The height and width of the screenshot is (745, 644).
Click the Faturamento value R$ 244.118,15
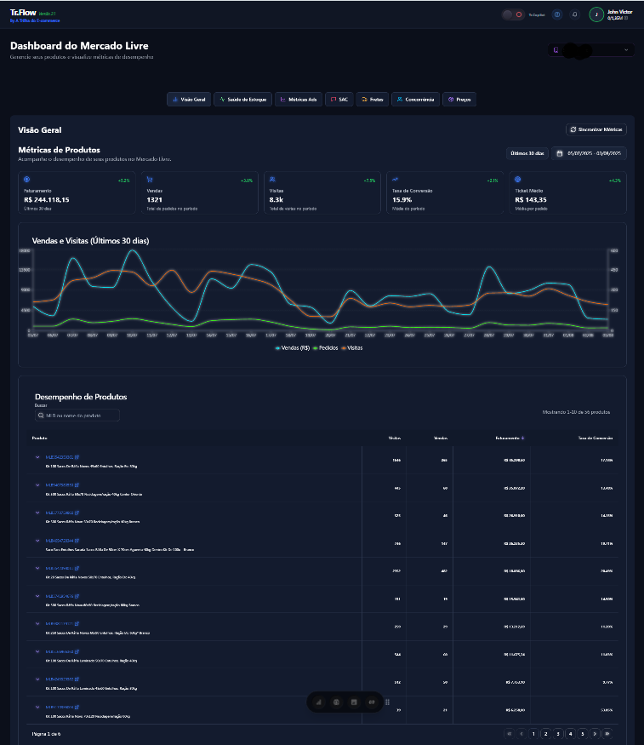(47, 200)
